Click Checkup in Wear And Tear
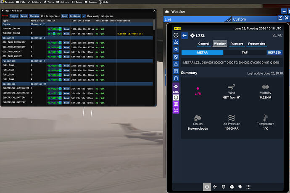Viewport: 290px width, 193px height. [34, 16]
